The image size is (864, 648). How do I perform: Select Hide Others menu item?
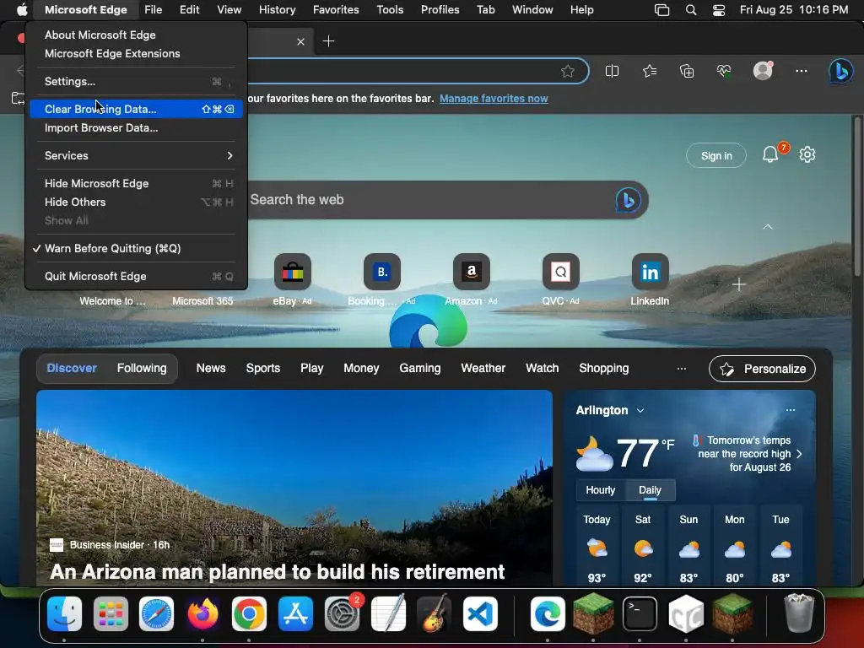137,202
